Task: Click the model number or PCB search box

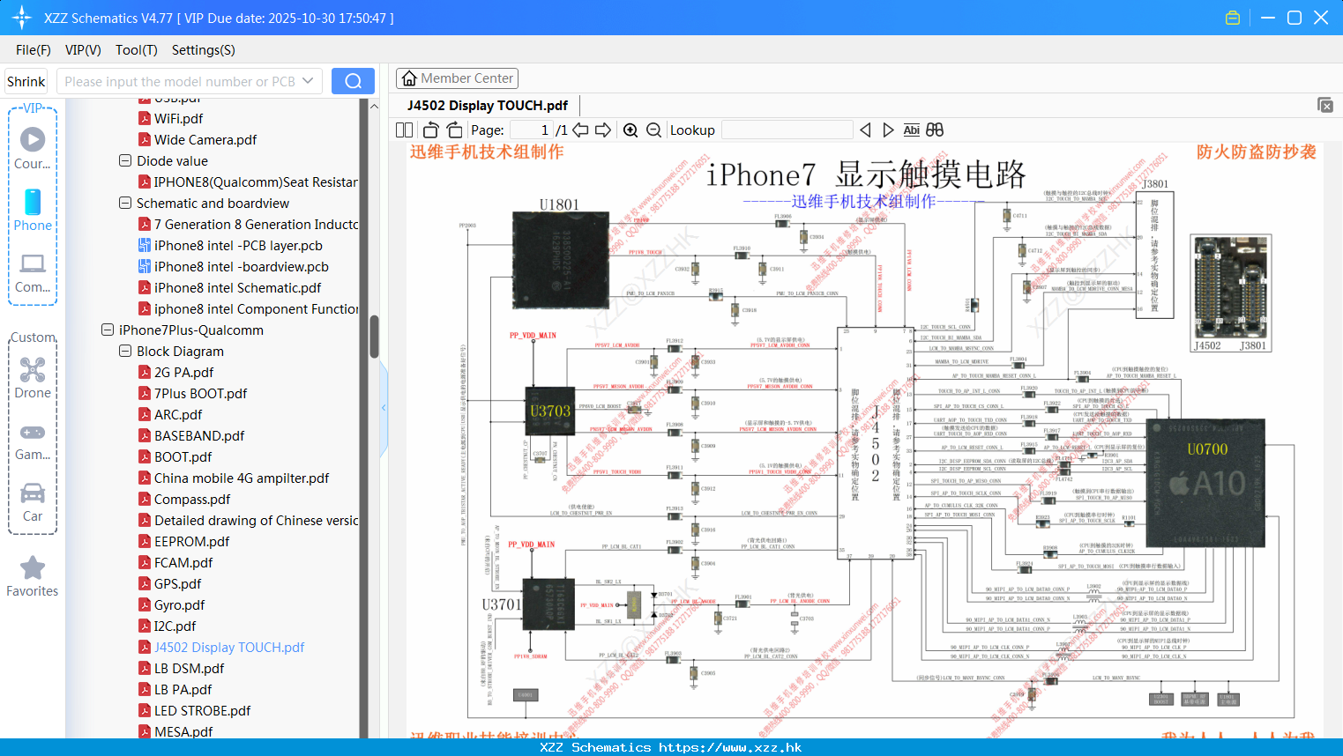Action: click(190, 81)
